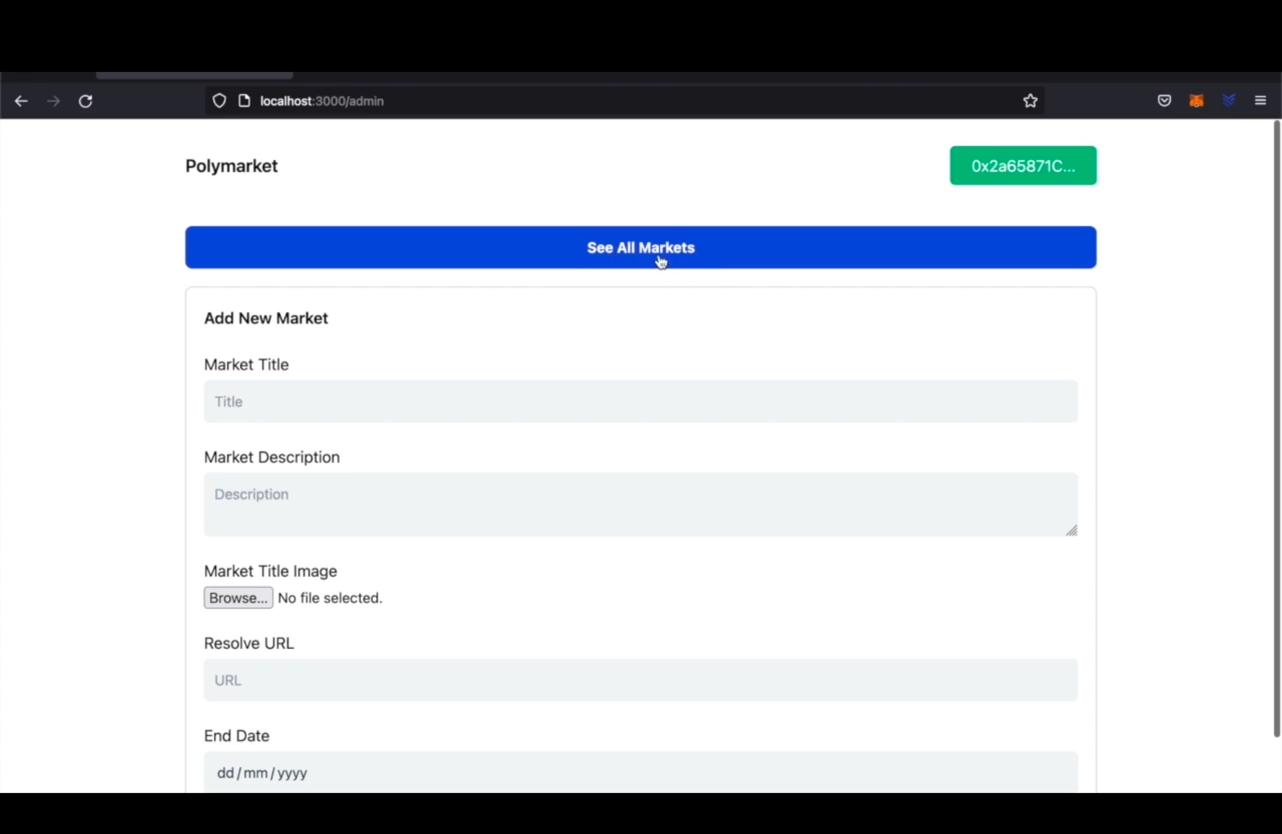Click the 'Add New Market' heading

coord(266,318)
